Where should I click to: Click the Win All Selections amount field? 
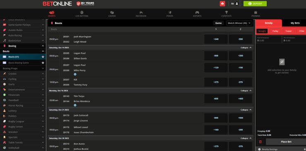click(x=294, y=40)
